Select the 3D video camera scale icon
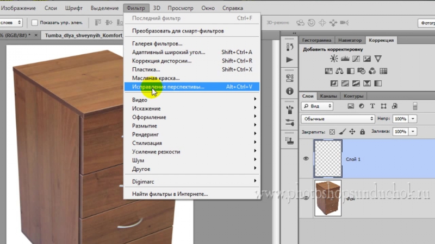This screenshot has height=244, width=435. click(x=344, y=23)
